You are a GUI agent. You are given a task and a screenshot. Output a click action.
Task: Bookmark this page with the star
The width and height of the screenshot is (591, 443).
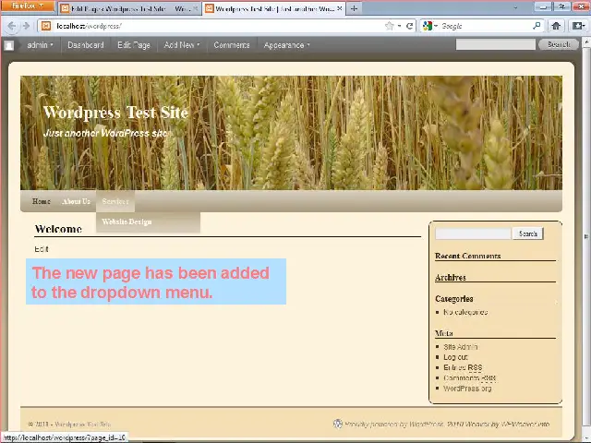pos(390,26)
